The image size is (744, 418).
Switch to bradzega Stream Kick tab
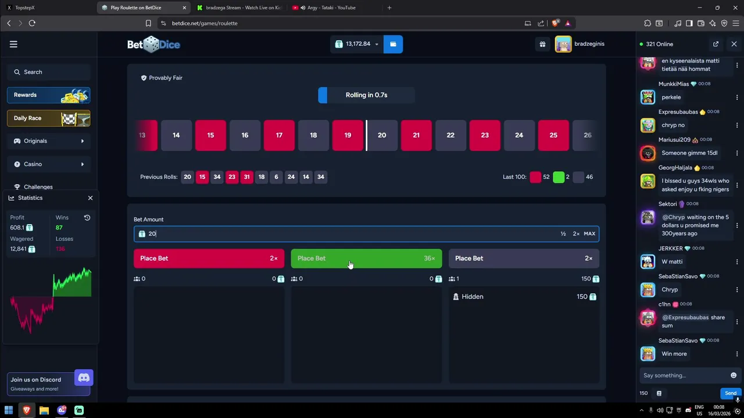click(238, 8)
